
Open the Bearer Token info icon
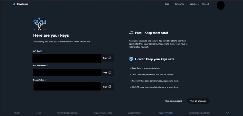coord(46,80)
